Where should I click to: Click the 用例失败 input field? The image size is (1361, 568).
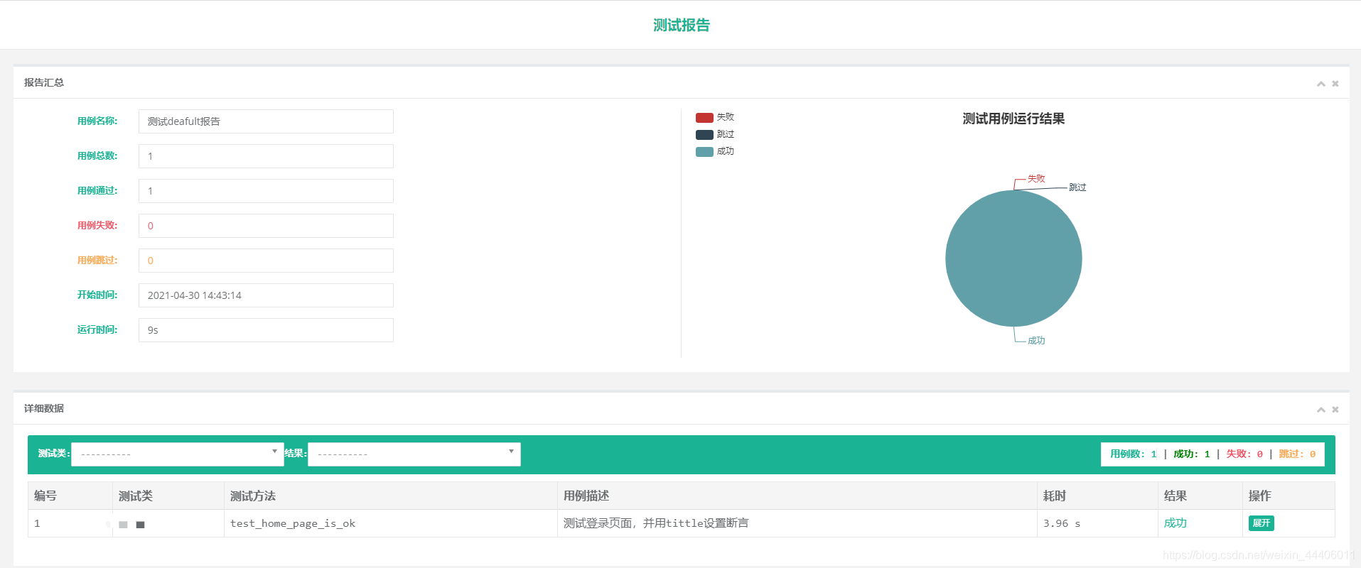point(266,226)
